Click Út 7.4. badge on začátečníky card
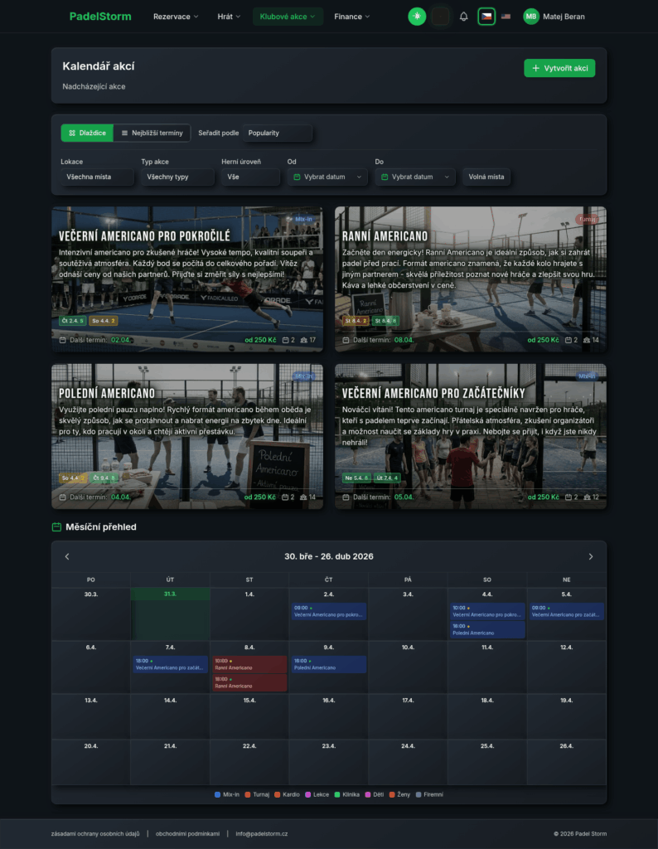 [x=387, y=478]
